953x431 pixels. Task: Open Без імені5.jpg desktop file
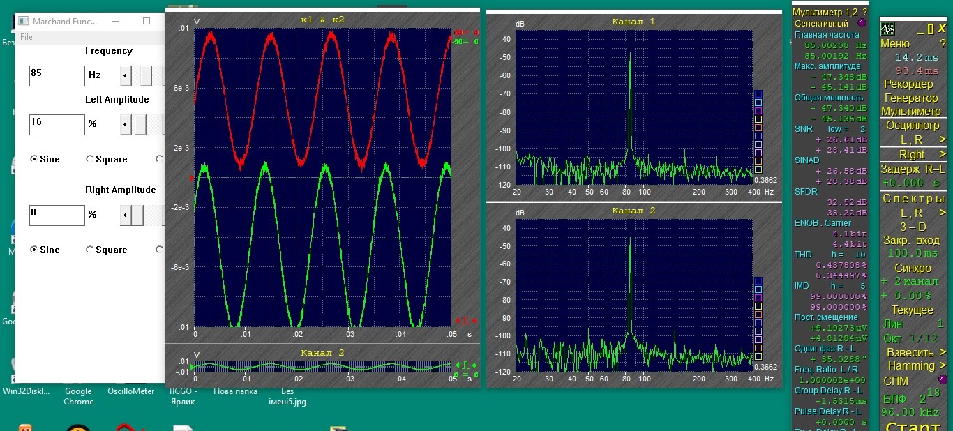pyautogui.click(x=287, y=396)
